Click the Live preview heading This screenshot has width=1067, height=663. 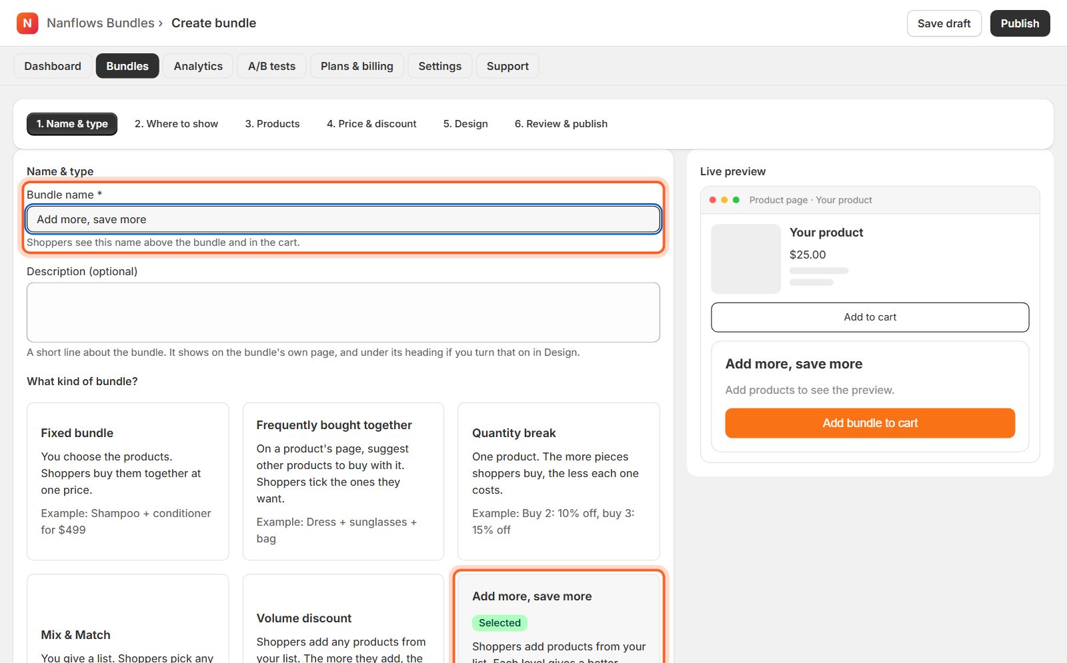point(733,171)
